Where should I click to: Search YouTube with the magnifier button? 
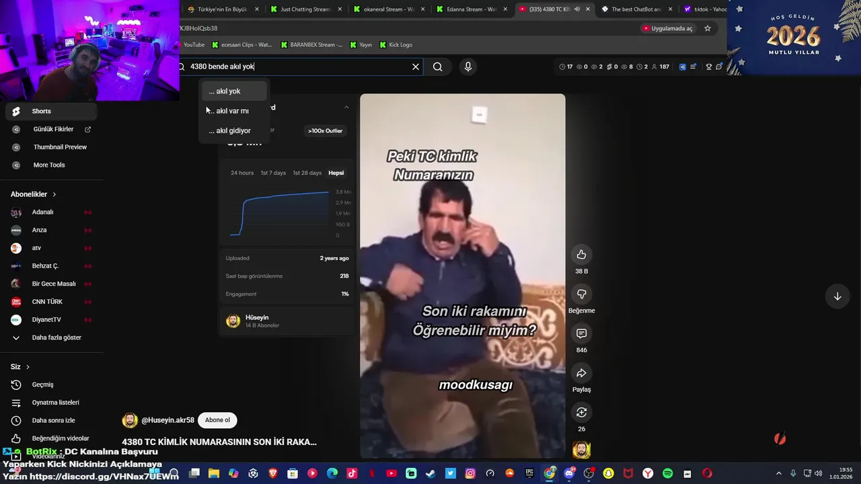tap(437, 67)
